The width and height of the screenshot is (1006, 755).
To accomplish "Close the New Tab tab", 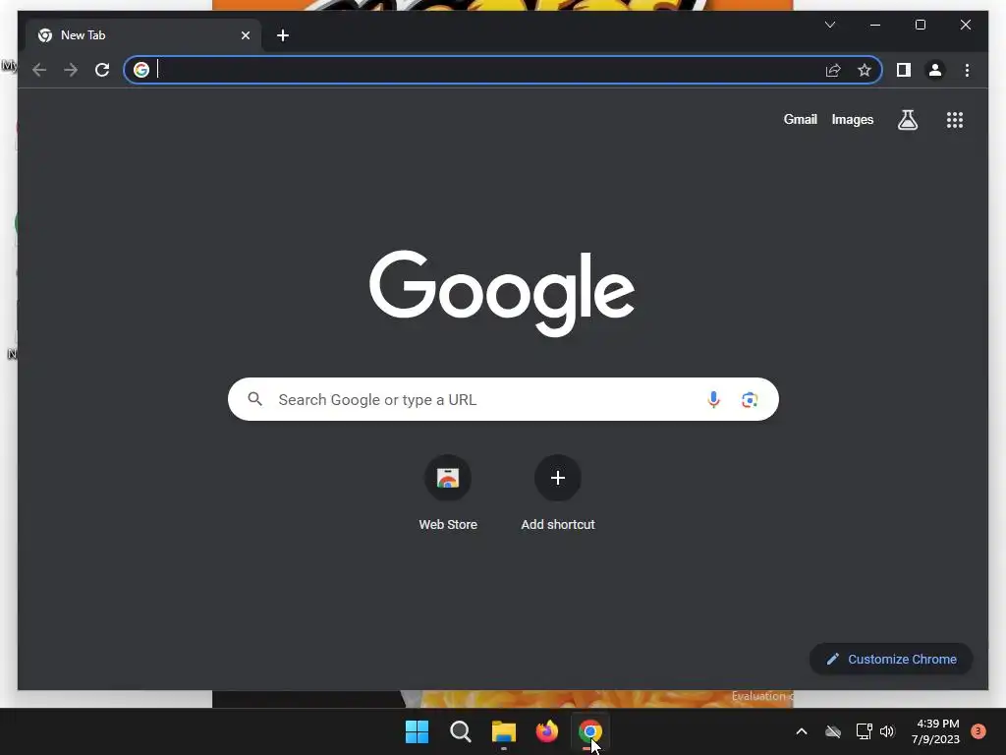I will tap(245, 35).
